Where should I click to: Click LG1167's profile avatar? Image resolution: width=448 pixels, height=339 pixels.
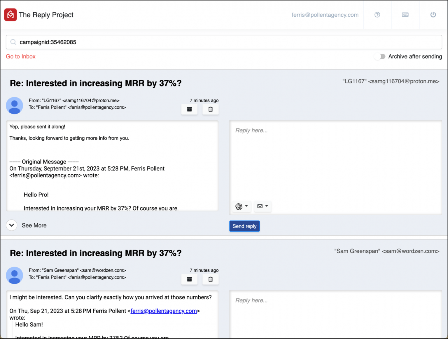(x=14, y=106)
